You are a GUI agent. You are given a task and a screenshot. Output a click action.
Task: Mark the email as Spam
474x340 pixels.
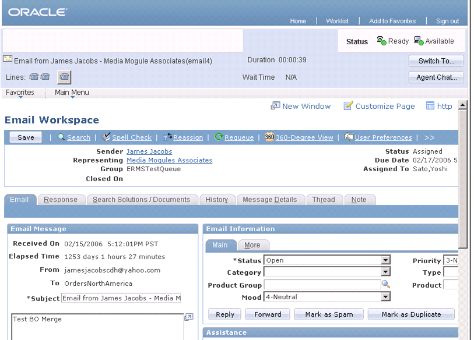click(328, 314)
